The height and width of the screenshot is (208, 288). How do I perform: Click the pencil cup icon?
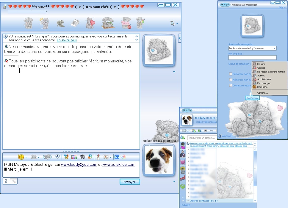[98, 157]
